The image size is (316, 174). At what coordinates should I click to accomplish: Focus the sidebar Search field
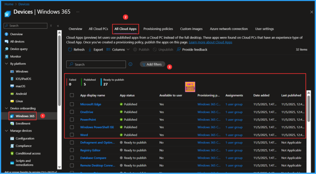(26, 26)
